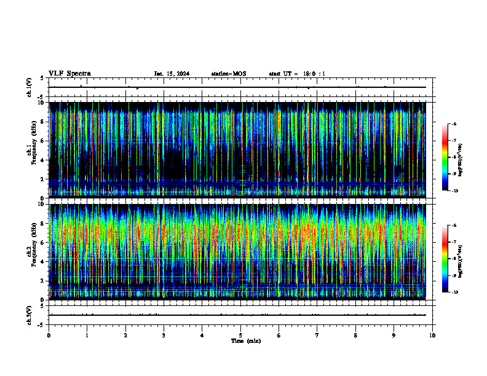
Task: Click the "3" tick on the Time axis
Action: click(164, 335)
